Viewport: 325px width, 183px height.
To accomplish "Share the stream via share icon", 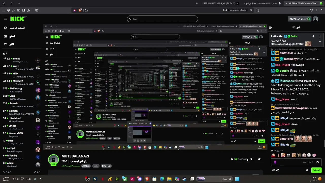I will (x=251, y=159).
